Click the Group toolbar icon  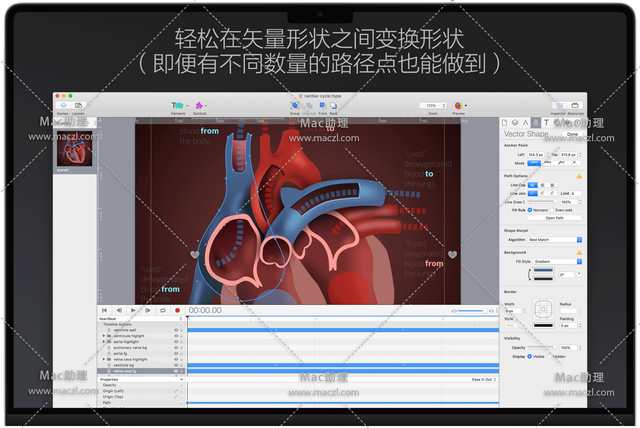click(x=295, y=106)
